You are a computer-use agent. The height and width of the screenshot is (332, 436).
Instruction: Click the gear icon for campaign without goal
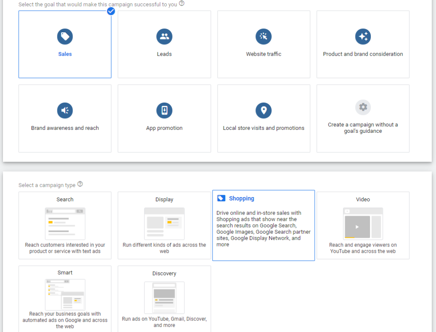pyautogui.click(x=363, y=107)
